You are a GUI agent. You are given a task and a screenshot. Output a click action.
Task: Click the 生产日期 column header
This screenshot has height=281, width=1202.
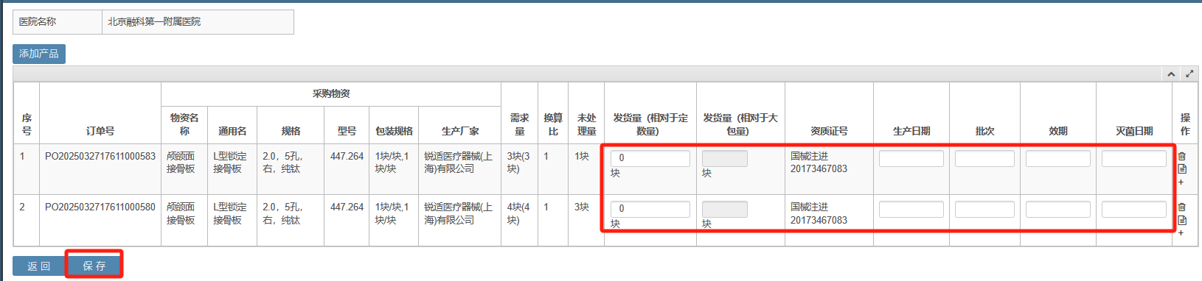tap(911, 131)
